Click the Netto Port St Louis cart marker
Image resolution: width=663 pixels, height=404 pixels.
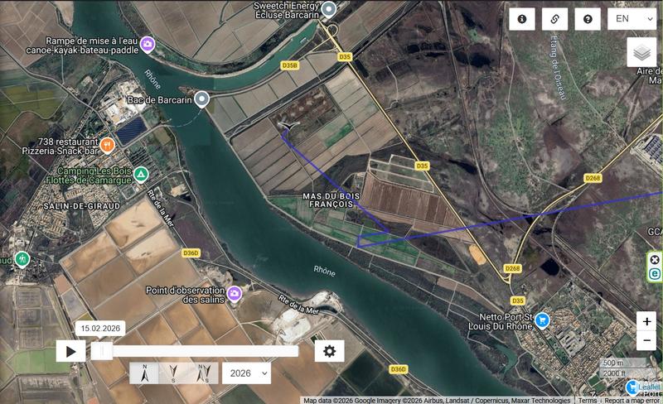(542, 320)
